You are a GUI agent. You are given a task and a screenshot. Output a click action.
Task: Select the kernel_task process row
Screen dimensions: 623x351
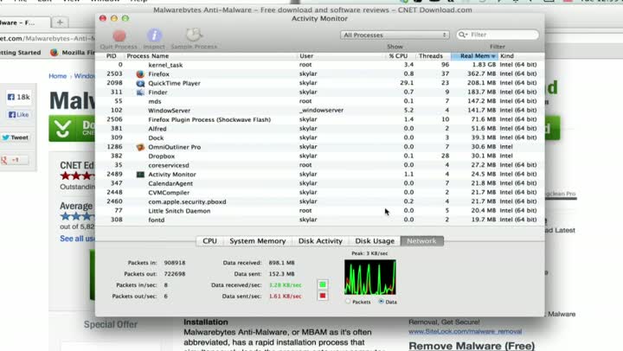tap(320, 65)
